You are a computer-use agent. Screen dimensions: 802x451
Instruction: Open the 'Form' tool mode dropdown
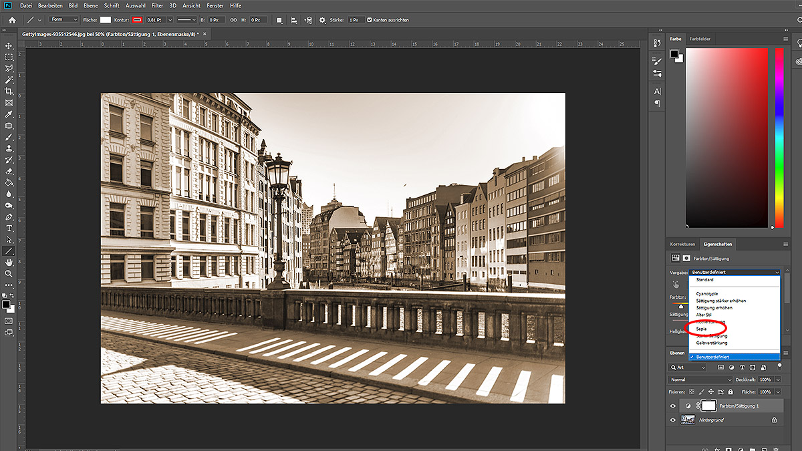coord(63,20)
